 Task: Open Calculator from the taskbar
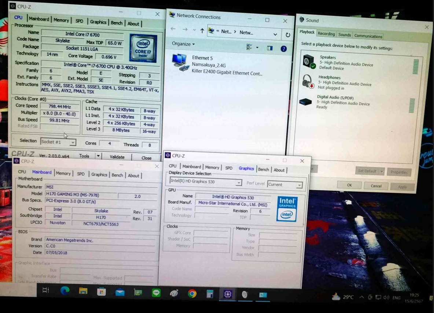210,294
